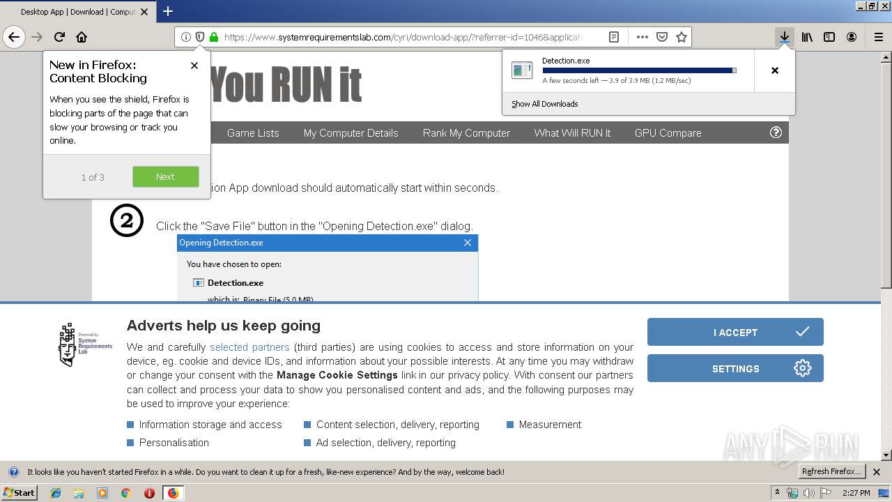Click the Opening Detection.exe dialog image
The image size is (892, 502).
pyautogui.click(x=328, y=268)
